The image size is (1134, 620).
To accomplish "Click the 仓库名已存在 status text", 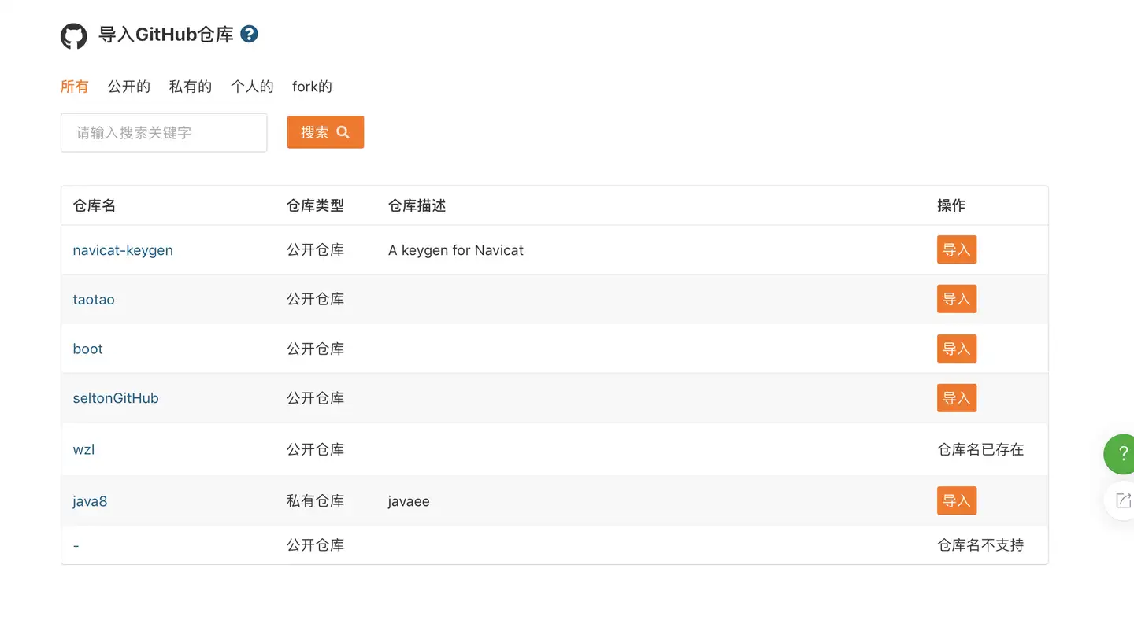I will point(980,450).
